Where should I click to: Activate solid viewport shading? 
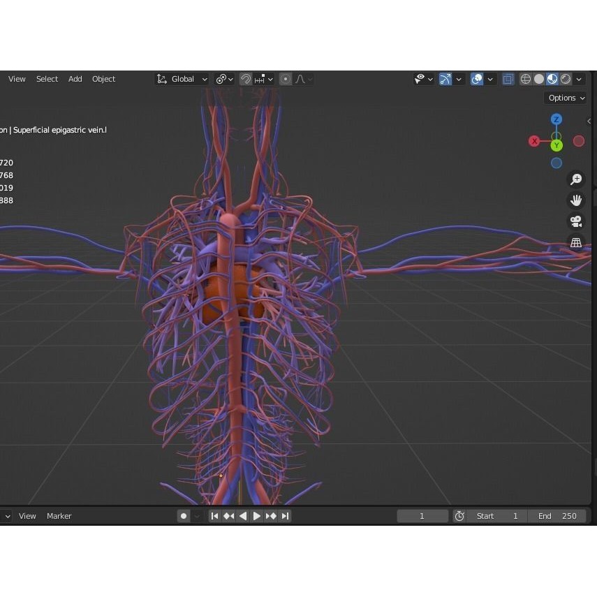[538, 79]
